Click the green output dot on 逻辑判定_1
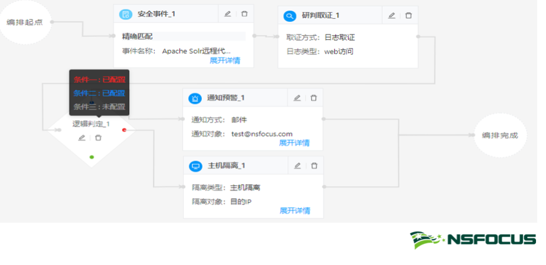Image resolution: width=546 pixels, height=265 pixels. point(91,157)
